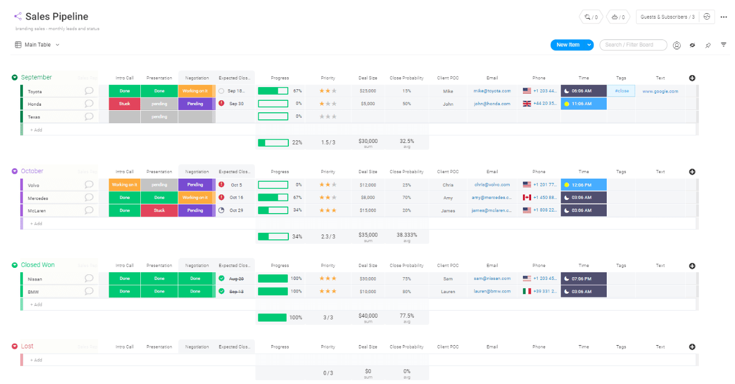Open the three-dot board options menu

pos(723,17)
